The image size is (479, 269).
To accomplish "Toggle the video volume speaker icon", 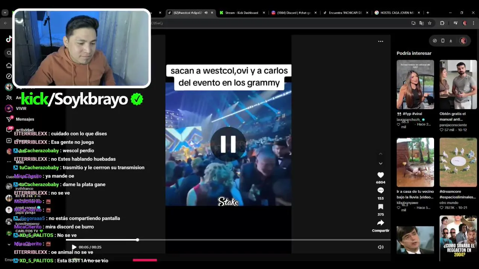I will pyautogui.click(x=381, y=247).
